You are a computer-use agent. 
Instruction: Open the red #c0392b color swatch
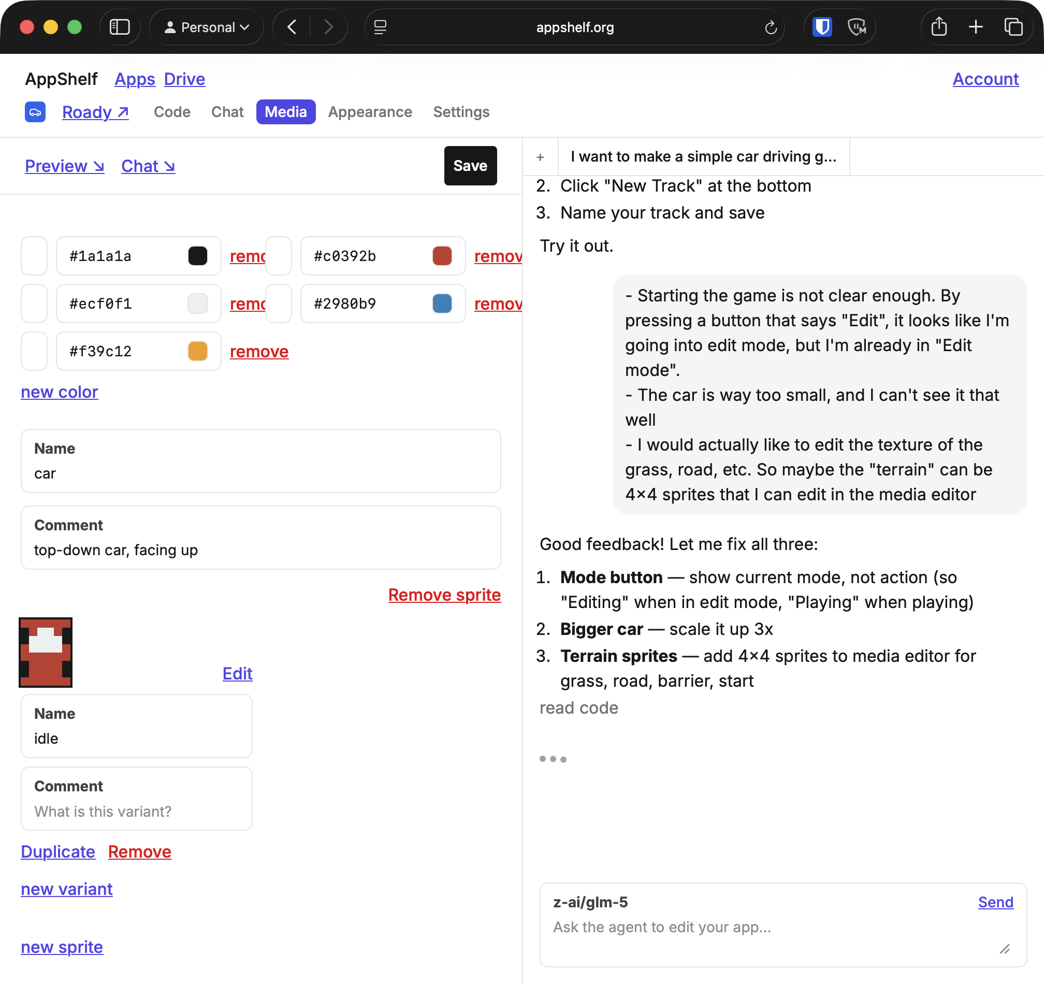pyautogui.click(x=442, y=256)
